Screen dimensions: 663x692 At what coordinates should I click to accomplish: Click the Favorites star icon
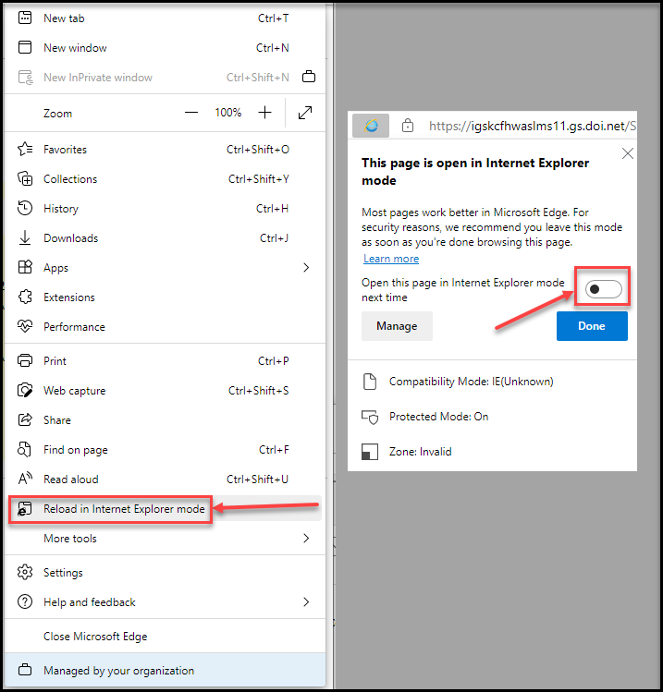tap(25, 149)
